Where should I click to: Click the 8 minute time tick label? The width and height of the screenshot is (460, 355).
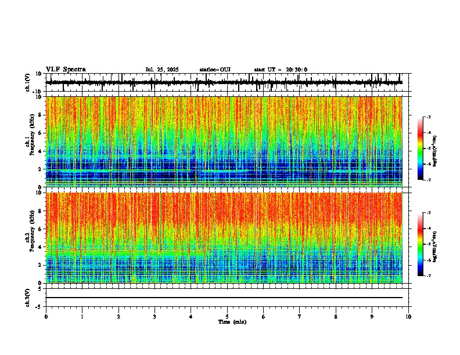coord(336,317)
